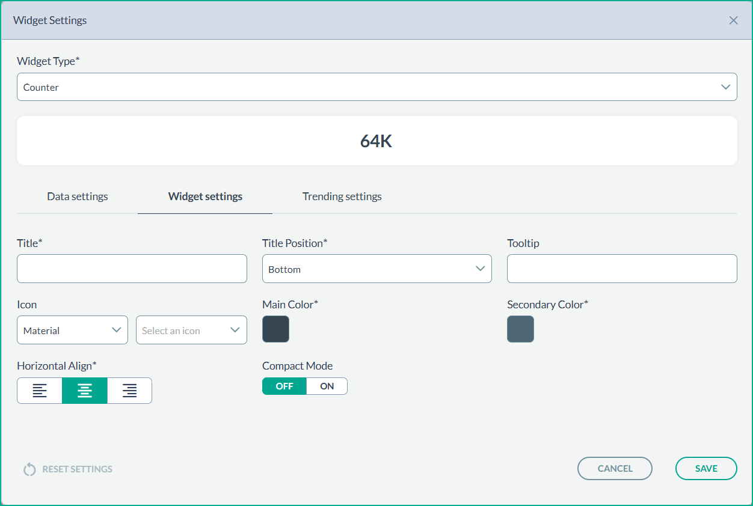Open the Main Color swatch picker
The height and width of the screenshot is (506, 753).
coord(275,329)
